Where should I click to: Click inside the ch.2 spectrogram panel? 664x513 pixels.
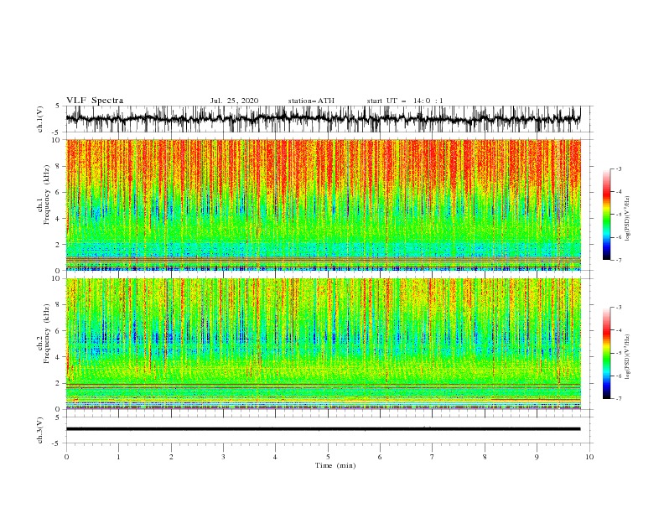[x=323, y=344]
